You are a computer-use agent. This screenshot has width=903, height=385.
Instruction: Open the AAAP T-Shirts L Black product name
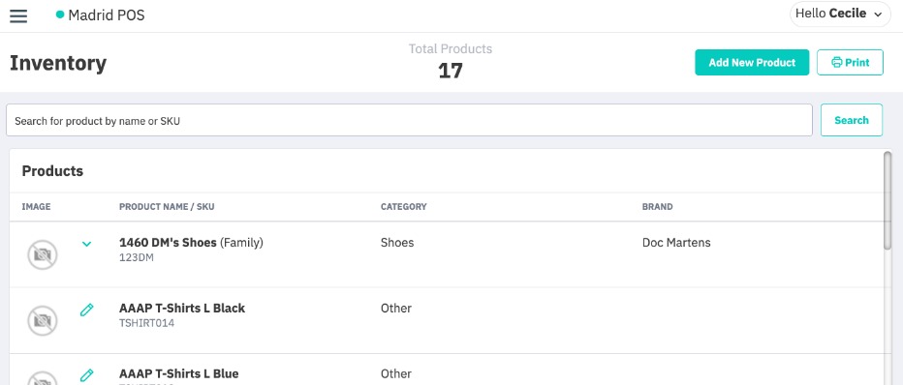pos(182,308)
